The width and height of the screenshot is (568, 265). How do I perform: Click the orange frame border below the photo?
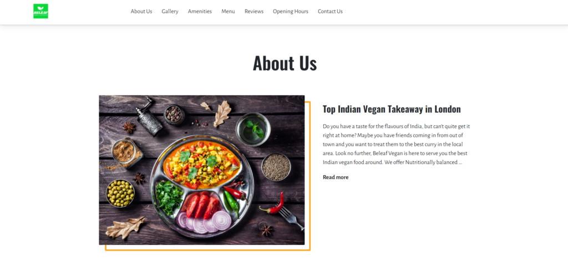coord(207,249)
